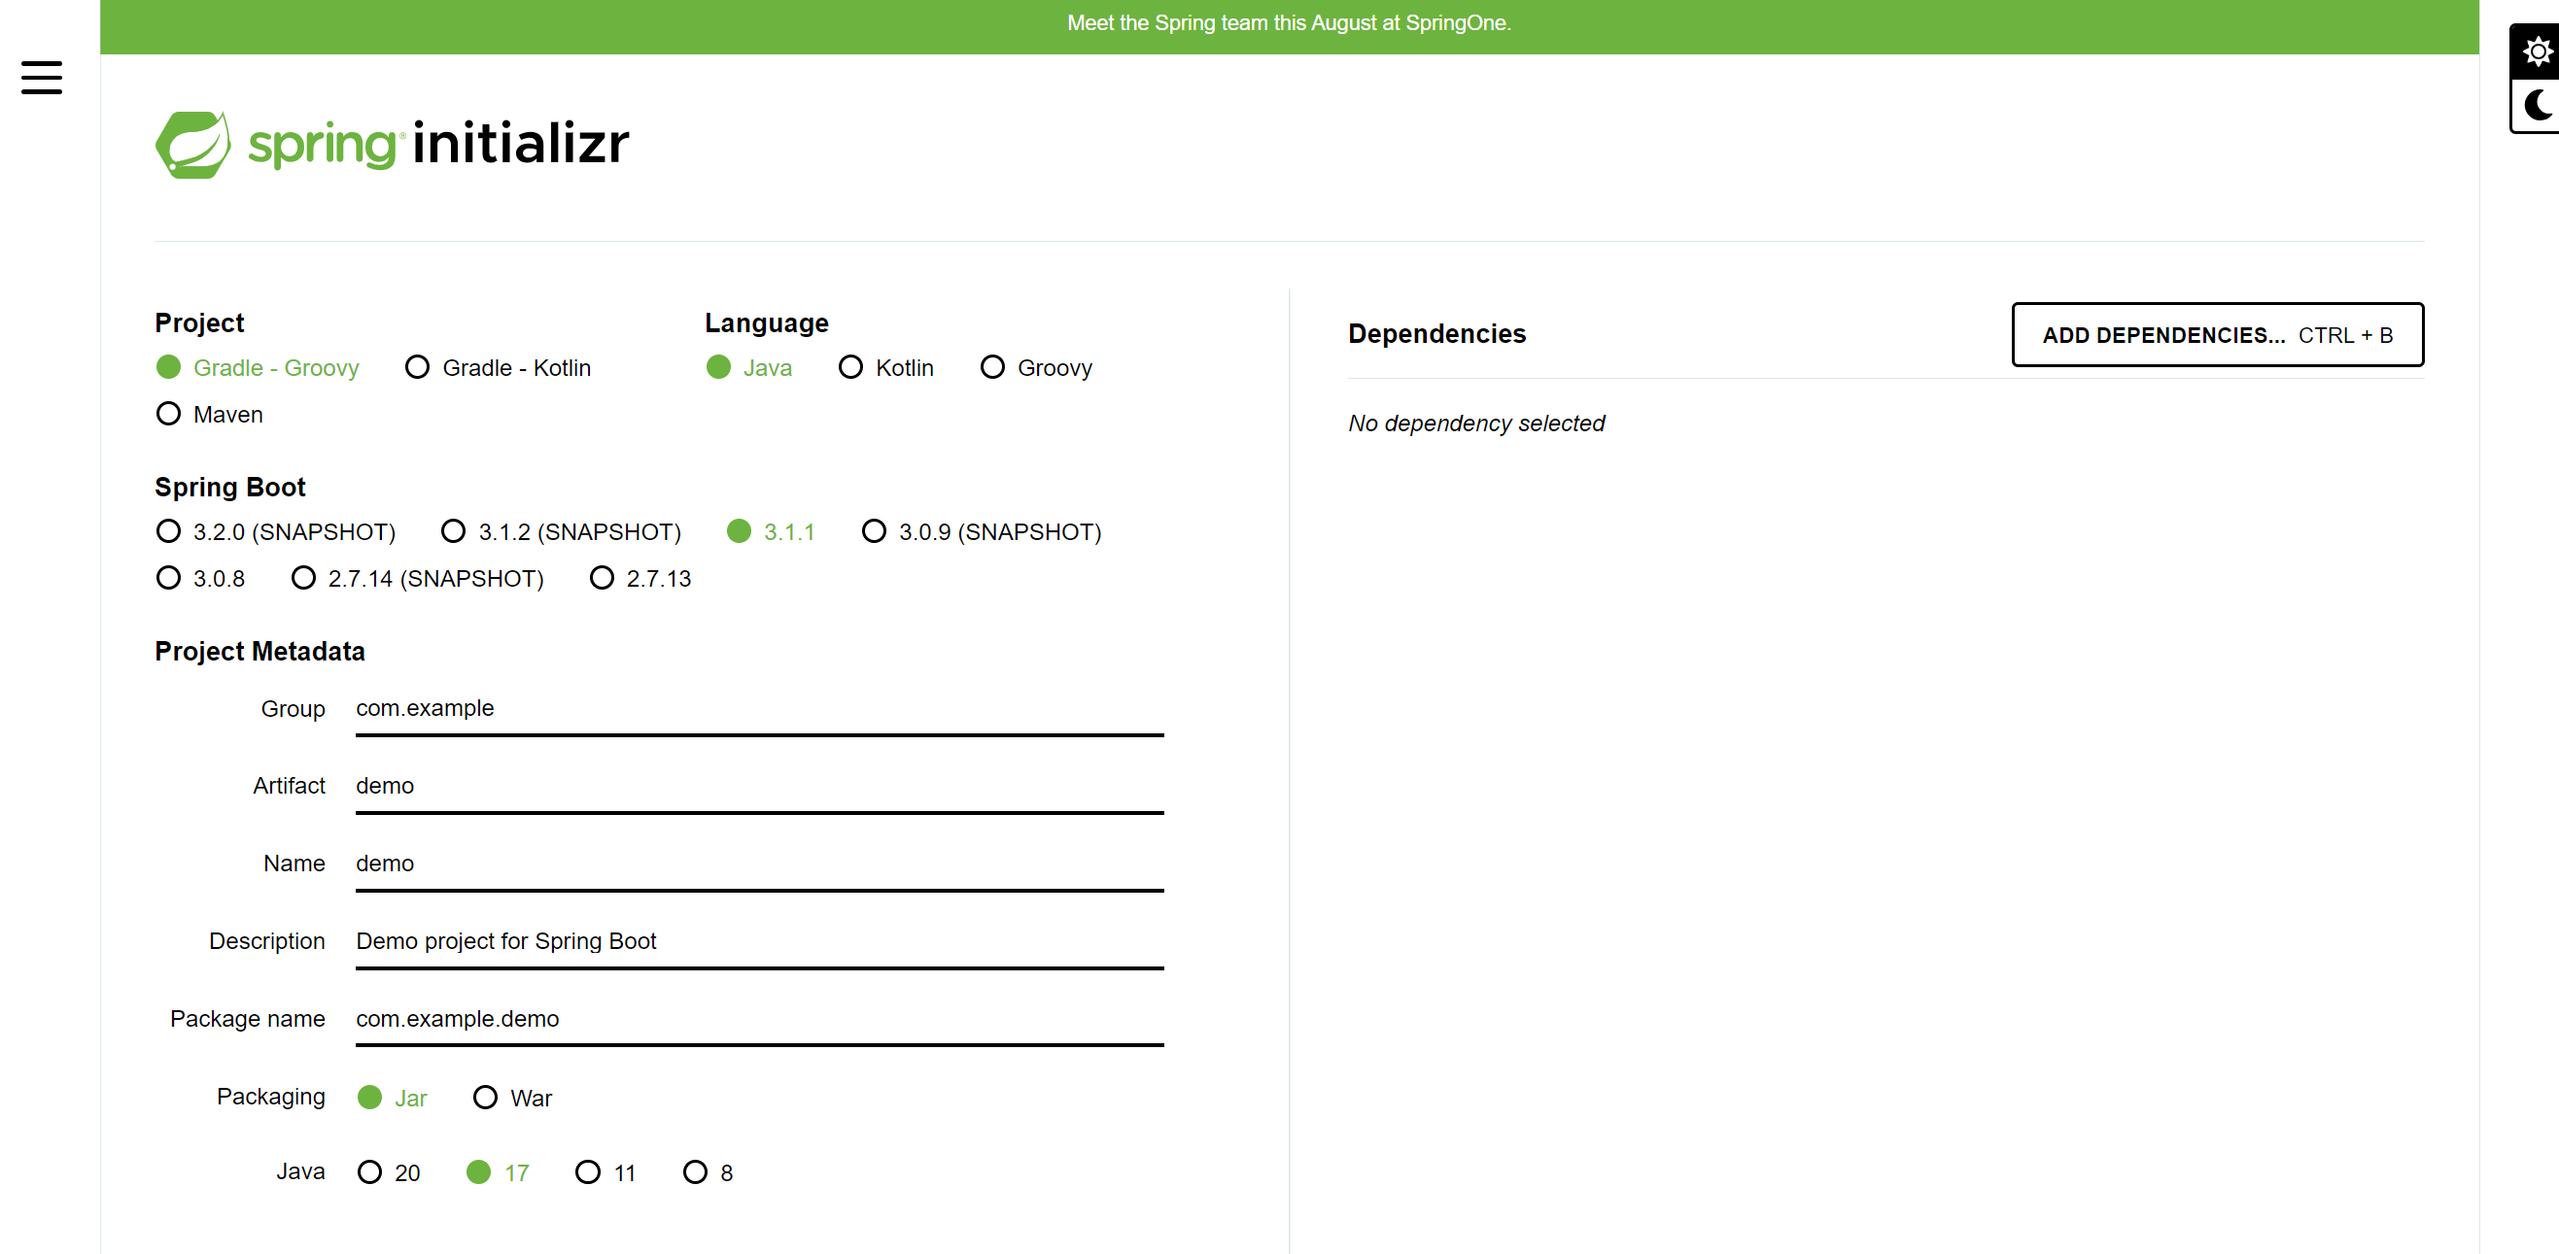Set Java version to 11
The image size is (2559, 1254).
coord(605,1172)
